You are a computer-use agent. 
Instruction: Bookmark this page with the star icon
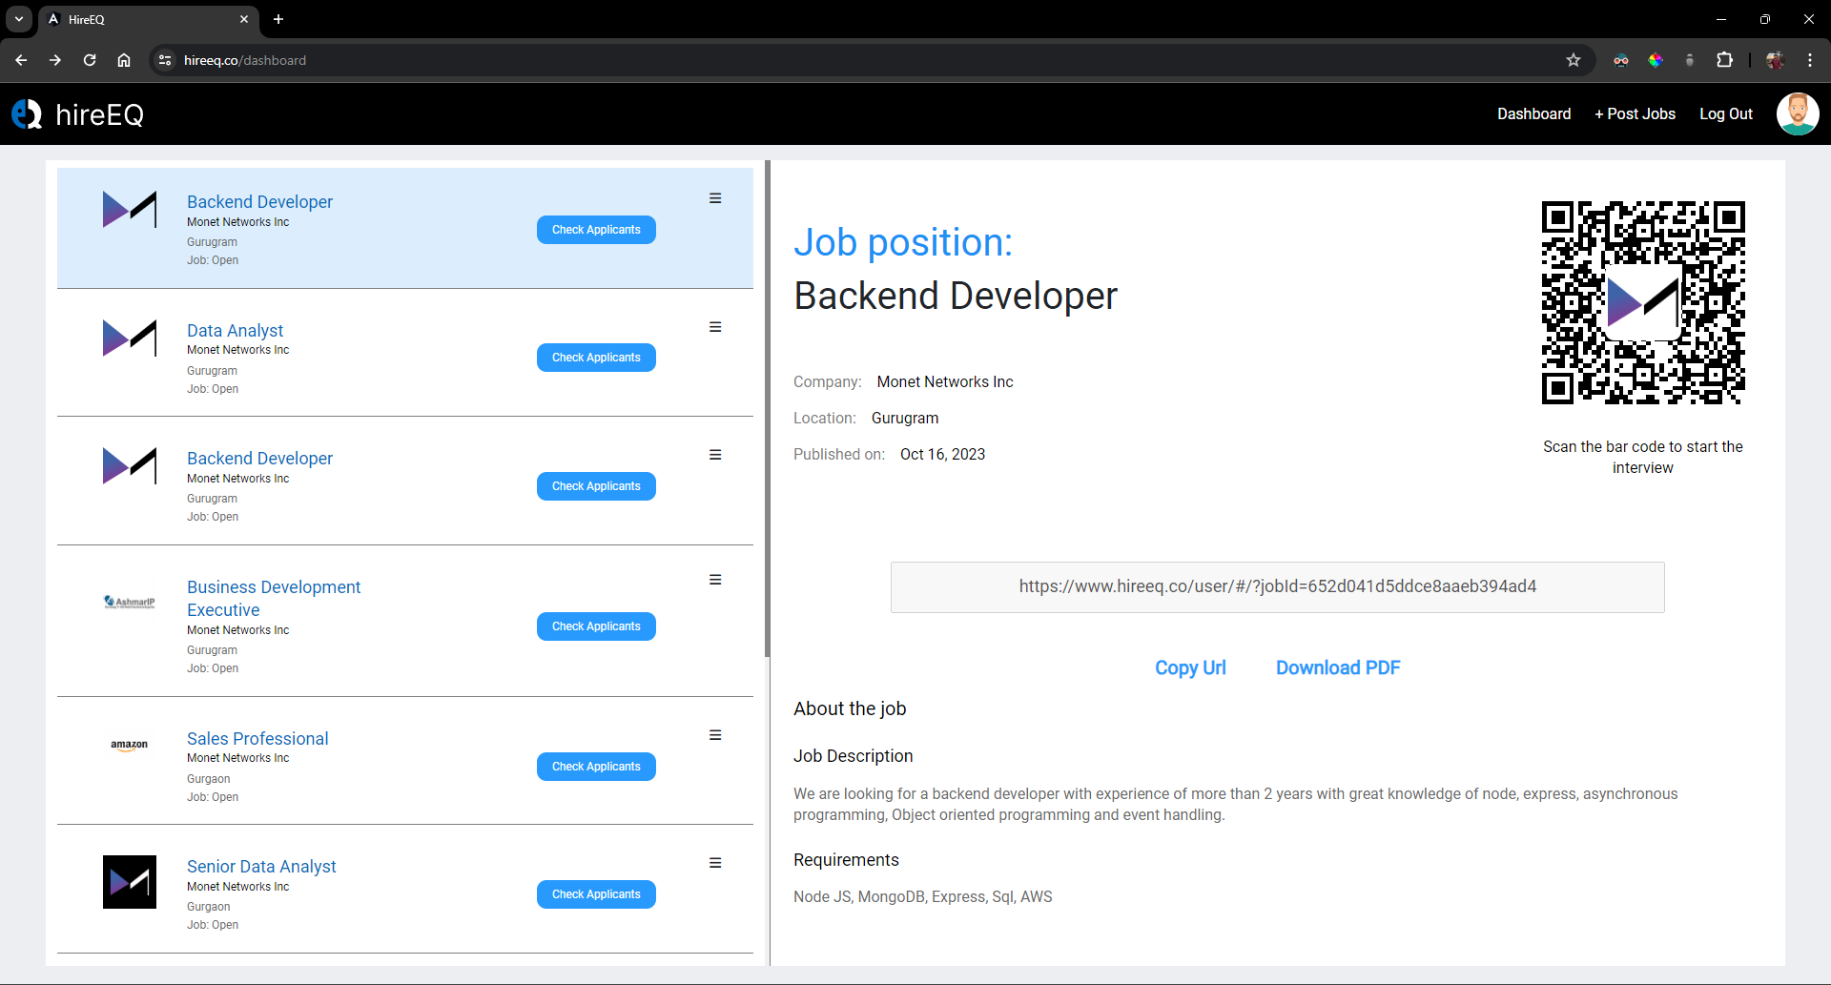1574,60
